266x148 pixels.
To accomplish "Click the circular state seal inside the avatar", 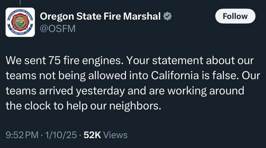I will coord(20,22).
